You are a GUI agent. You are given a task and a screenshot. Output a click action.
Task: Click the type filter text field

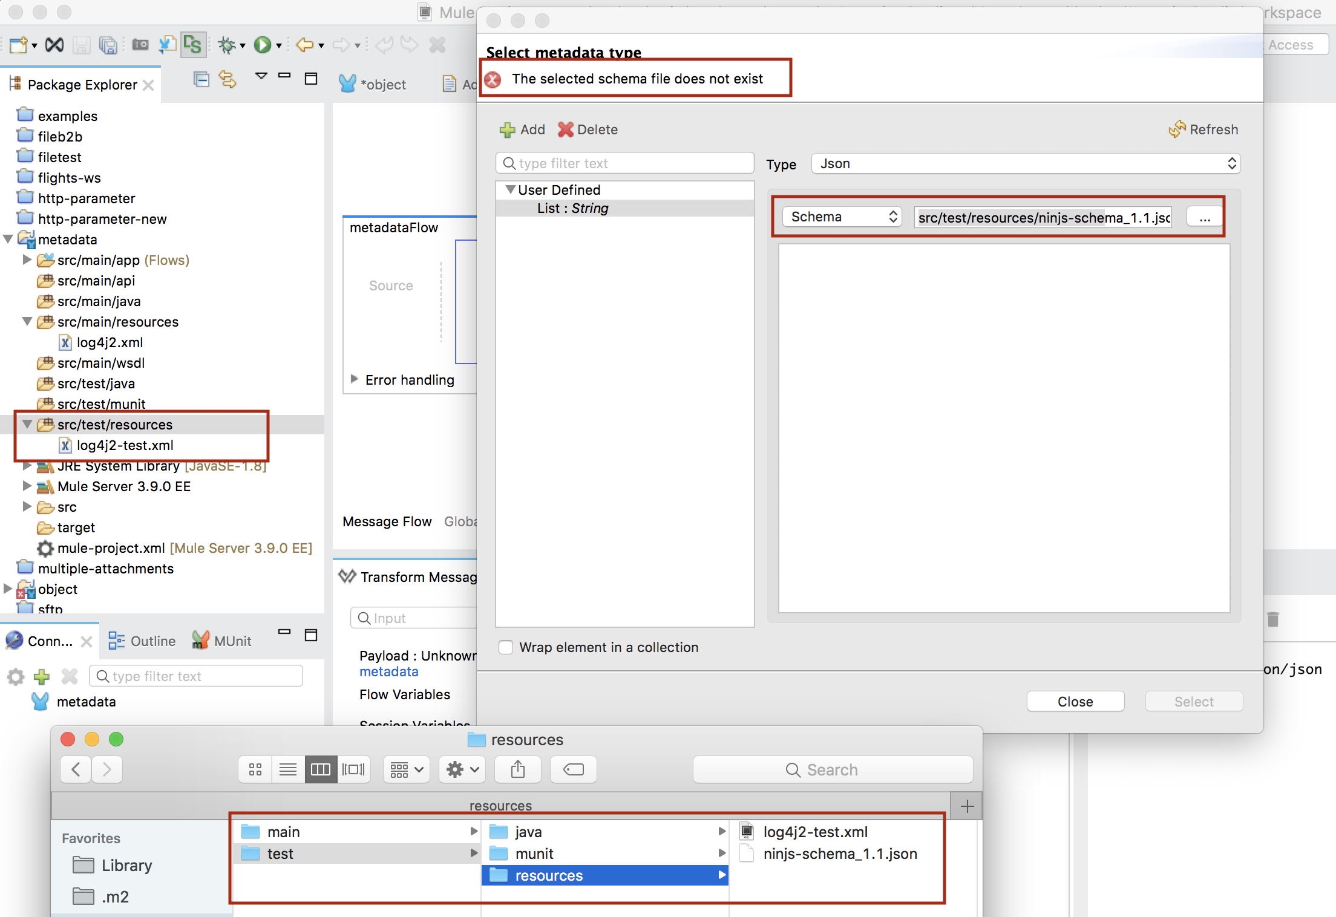(x=624, y=163)
